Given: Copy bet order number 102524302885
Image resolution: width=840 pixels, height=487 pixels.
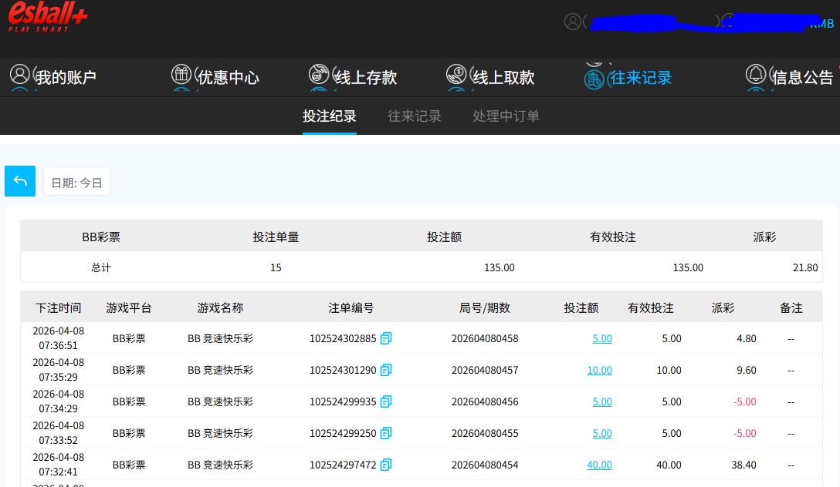Looking at the screenshot, I should tap(386, 338).
